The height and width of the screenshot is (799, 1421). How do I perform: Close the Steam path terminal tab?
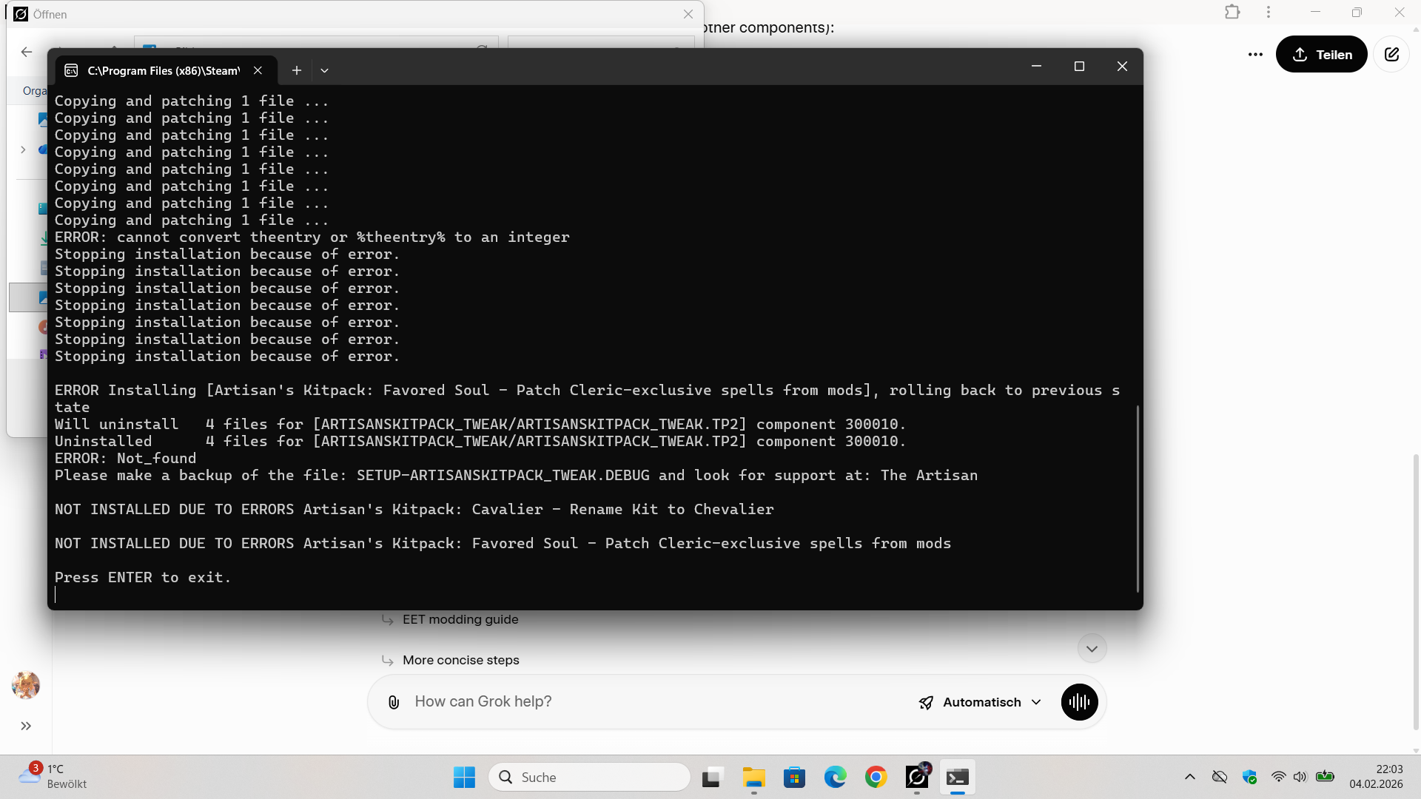(x=258, y=70)
